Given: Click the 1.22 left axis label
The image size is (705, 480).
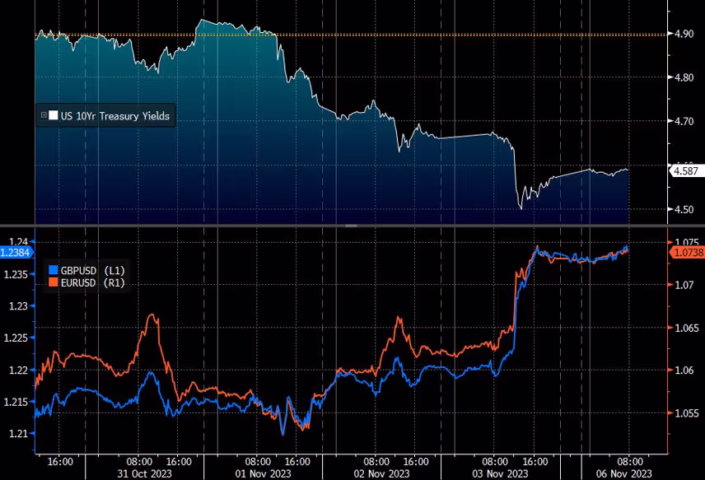Looking at the screenshot, I should coord(18,370).
